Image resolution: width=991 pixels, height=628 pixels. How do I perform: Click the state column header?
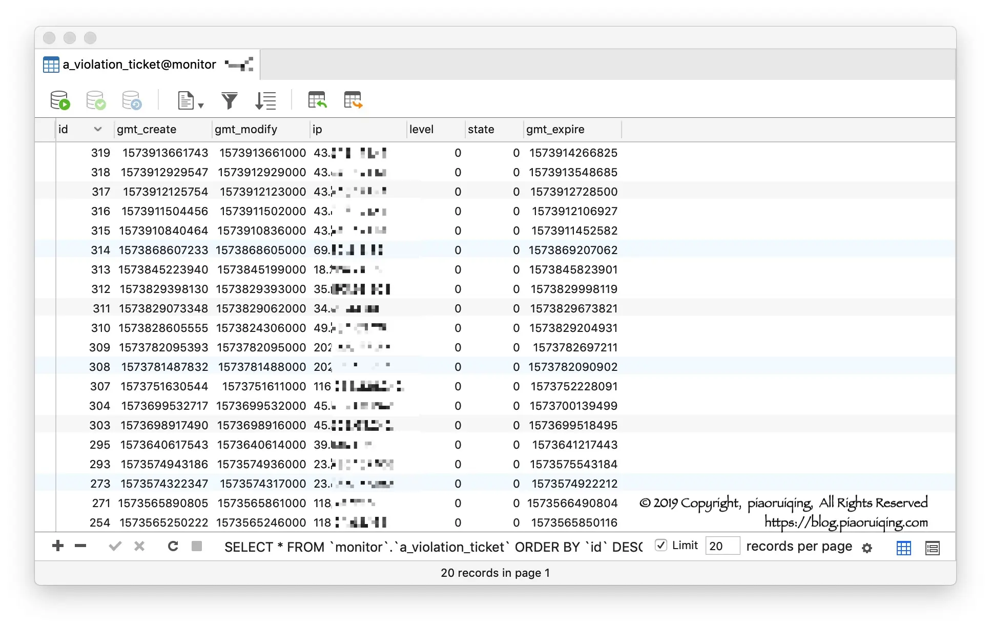tap(494, 130)
